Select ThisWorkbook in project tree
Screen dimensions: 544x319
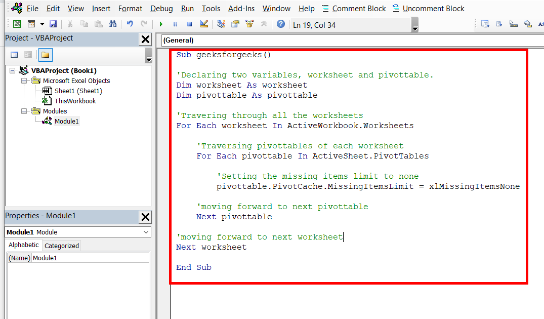pyautogui.click(x=75, y=101)
